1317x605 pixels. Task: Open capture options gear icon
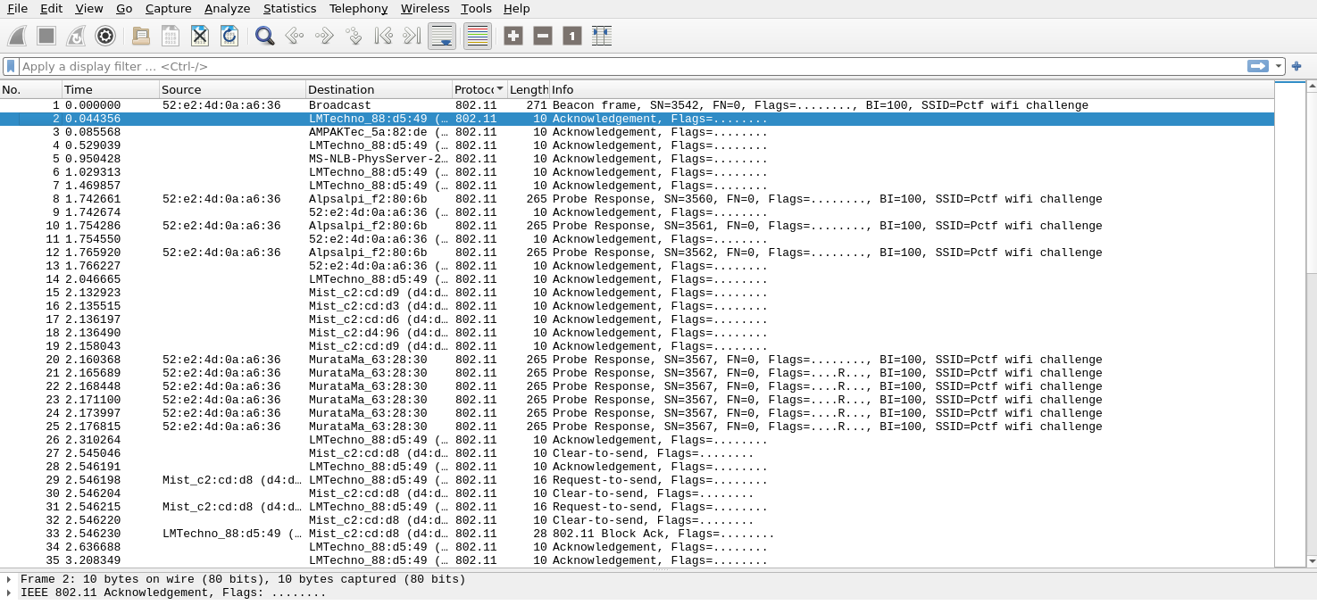pos(105,36)
